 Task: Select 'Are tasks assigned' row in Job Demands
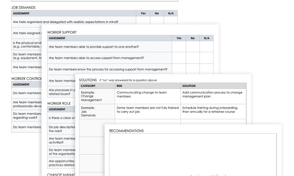[x=26, y=33]
